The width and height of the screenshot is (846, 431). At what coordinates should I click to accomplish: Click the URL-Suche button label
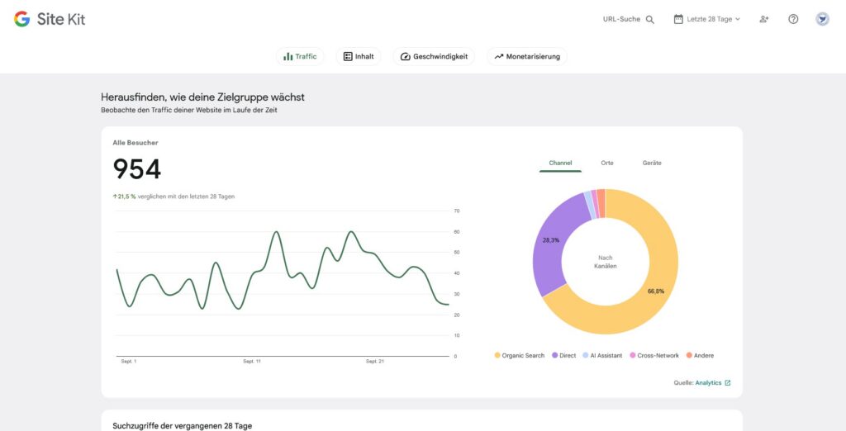click(621, 19)
